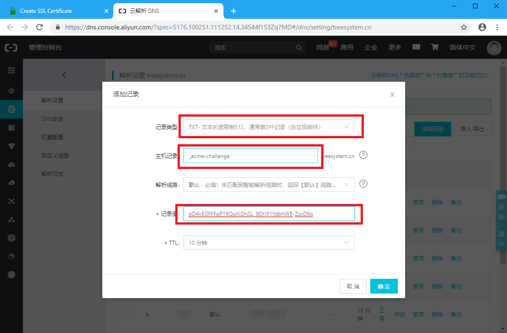Open the CloudShell terminal icon in top bar

(x=416, y=47)
